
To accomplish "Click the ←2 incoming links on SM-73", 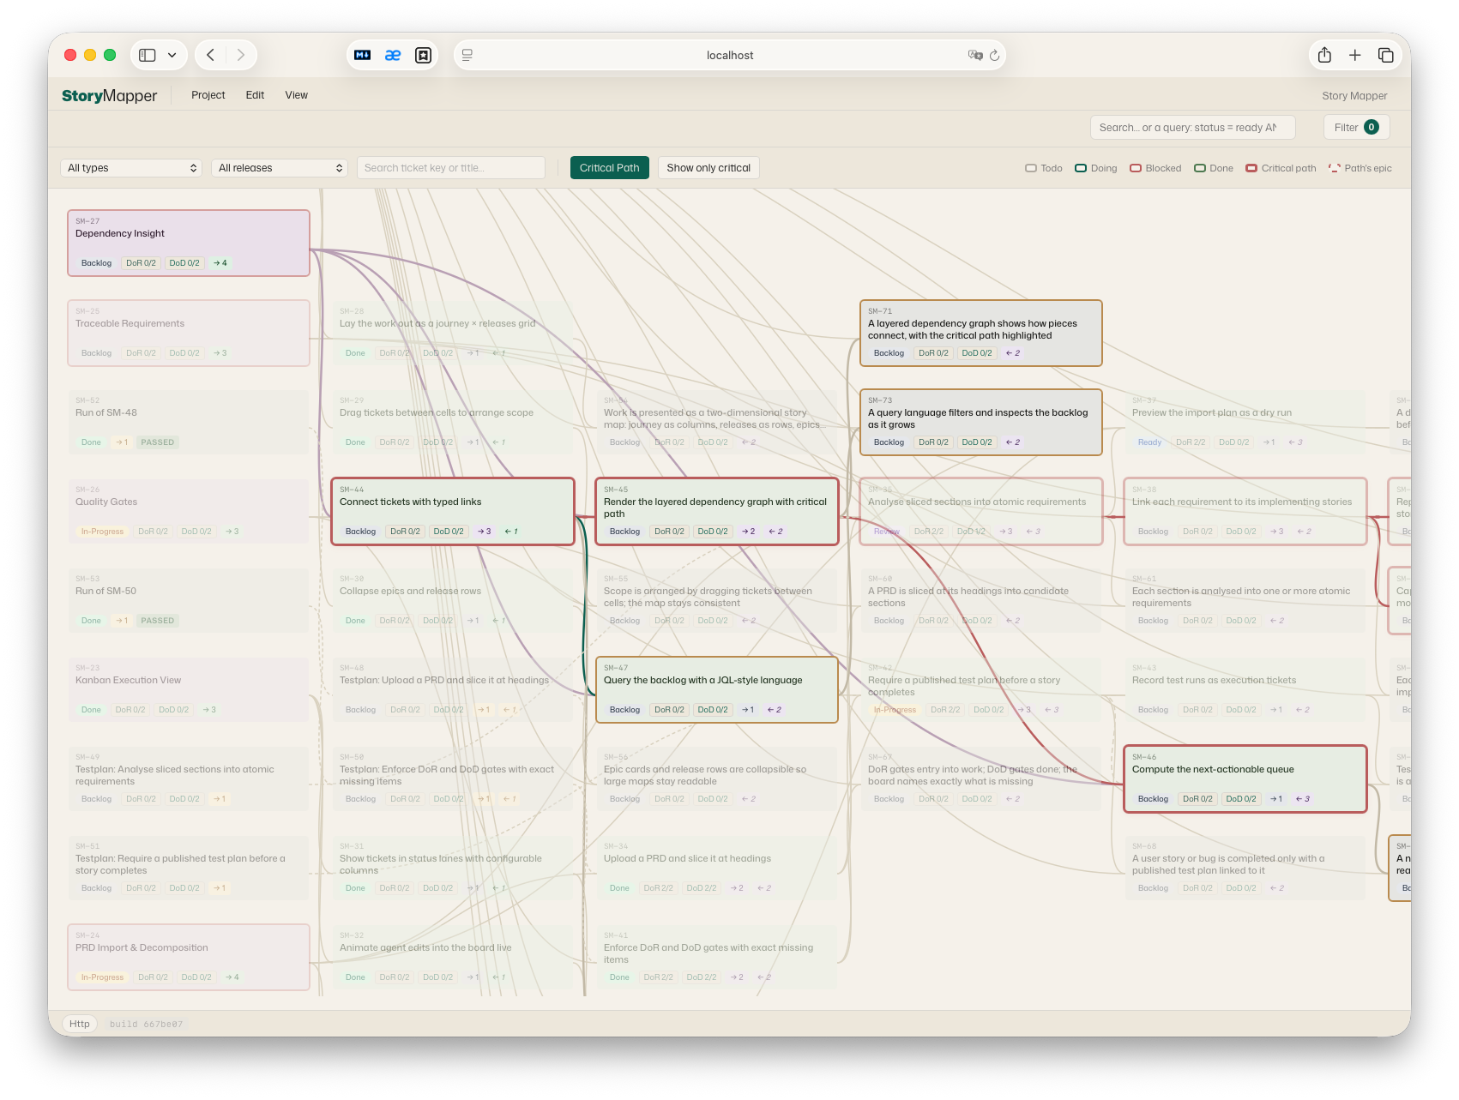I will pos(1013,442).
